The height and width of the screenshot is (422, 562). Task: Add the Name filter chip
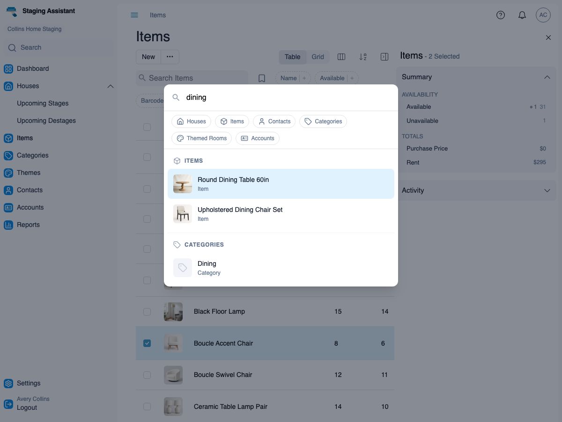(x=293, y=78)
